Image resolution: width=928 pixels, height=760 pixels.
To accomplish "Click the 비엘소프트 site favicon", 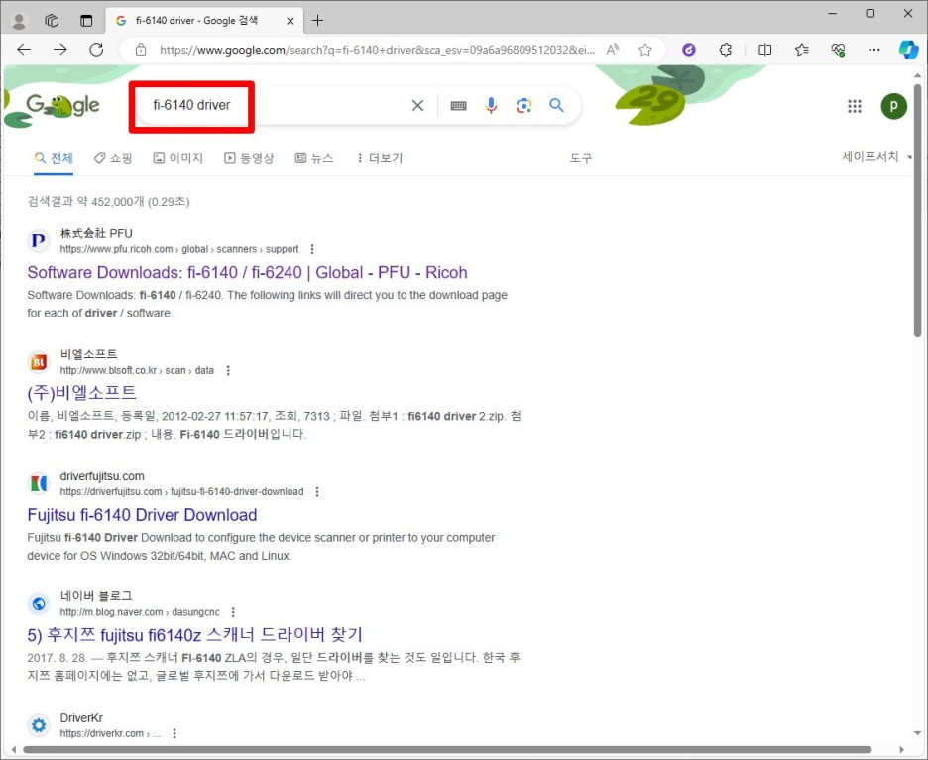I will click(x=39, y=362).
